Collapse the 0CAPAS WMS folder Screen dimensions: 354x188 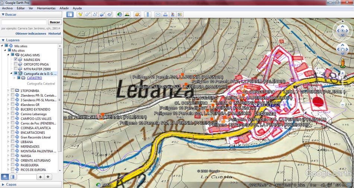[8, 55]
